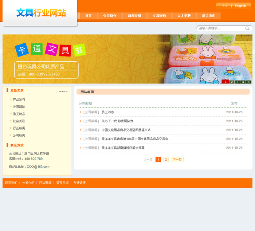Image resolution: width=255 pixels, height=231 pixels.
Task: Open the 新闻资讯 nav tab
Action: click(134, 16)
